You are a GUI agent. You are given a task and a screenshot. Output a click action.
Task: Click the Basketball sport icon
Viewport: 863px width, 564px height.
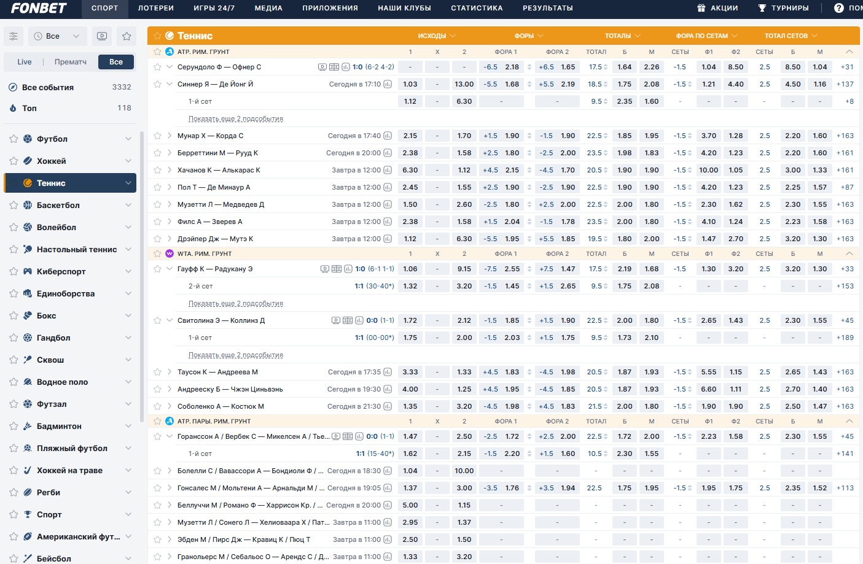point(28,205)
